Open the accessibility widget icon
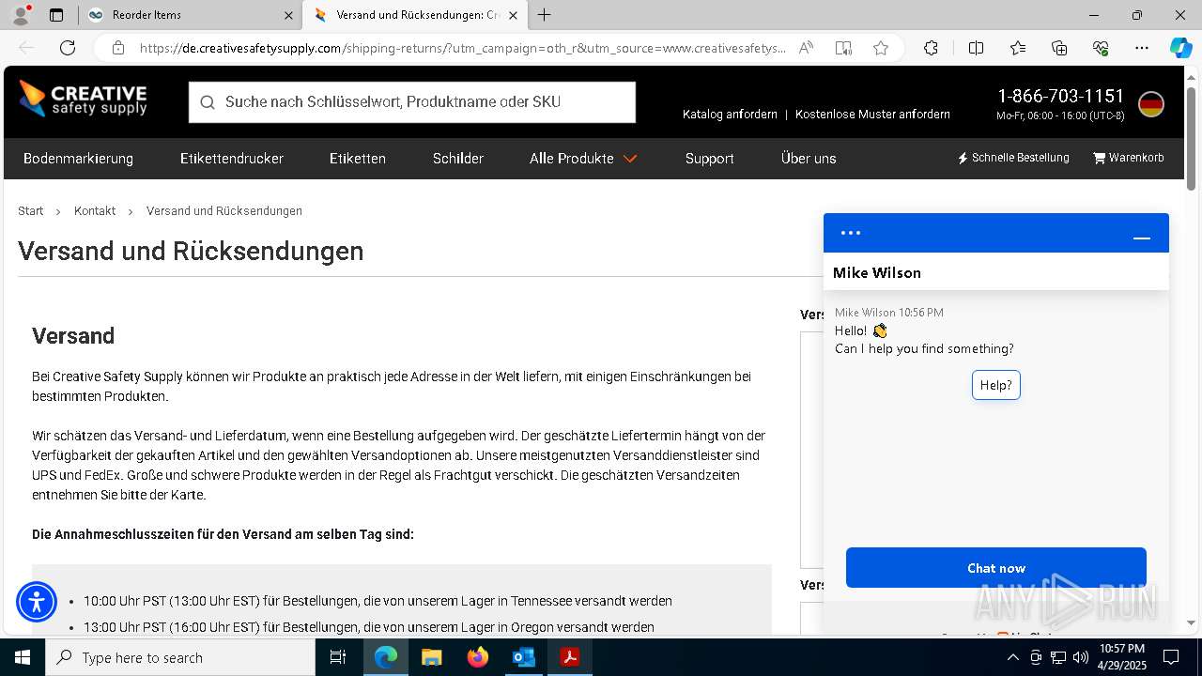Screen dimensions: 1202x676 click(37, 602)
